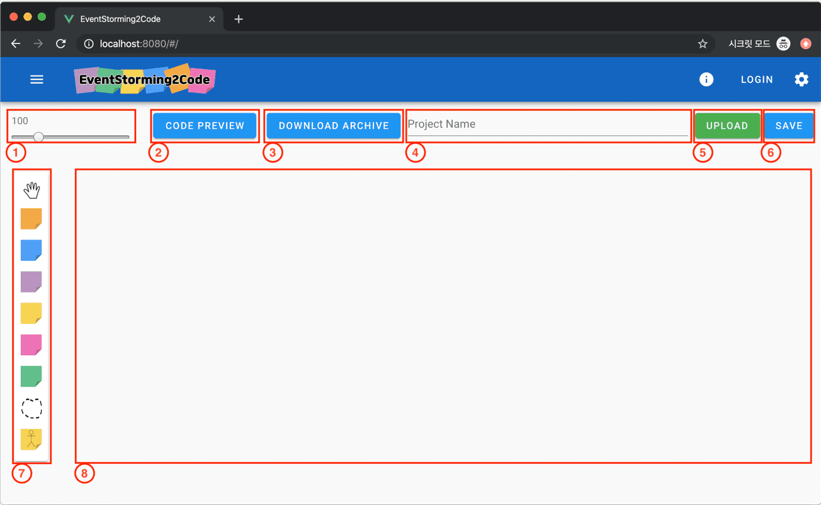Select the dashed circle boundary element
The width and height of the screenshot is (821, 505).
click(31, 408)
